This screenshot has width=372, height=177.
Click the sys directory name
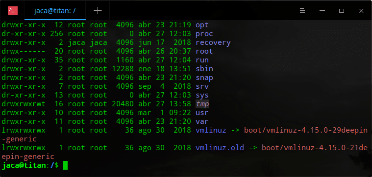pos(202,96)
